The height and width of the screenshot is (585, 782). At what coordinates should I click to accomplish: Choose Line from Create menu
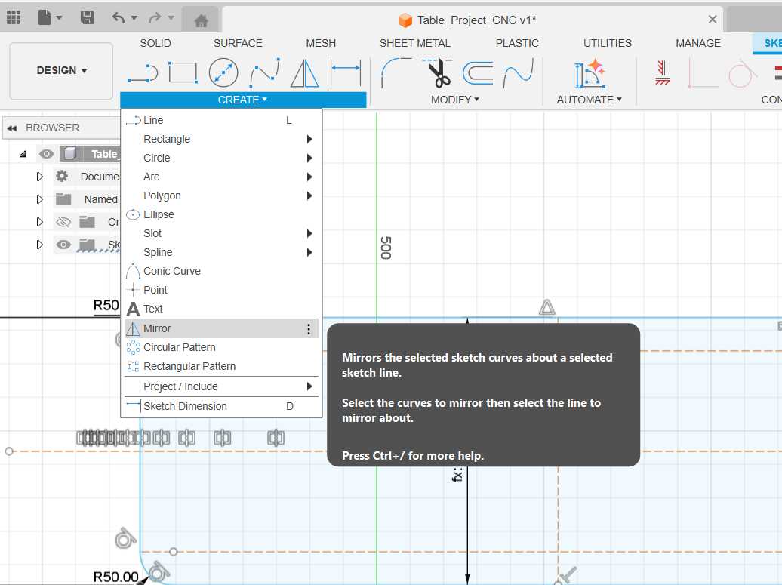tap(221, 120)
